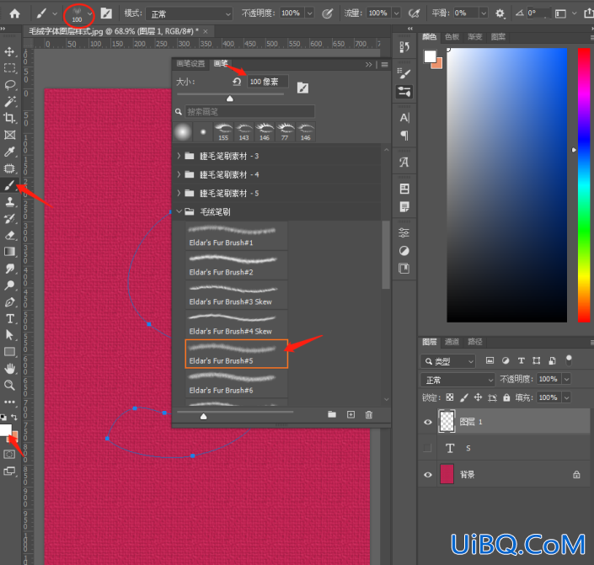Select the Path Selection tool
The image size is (594, 565).
pyautogui.click(x=9, y=335)
